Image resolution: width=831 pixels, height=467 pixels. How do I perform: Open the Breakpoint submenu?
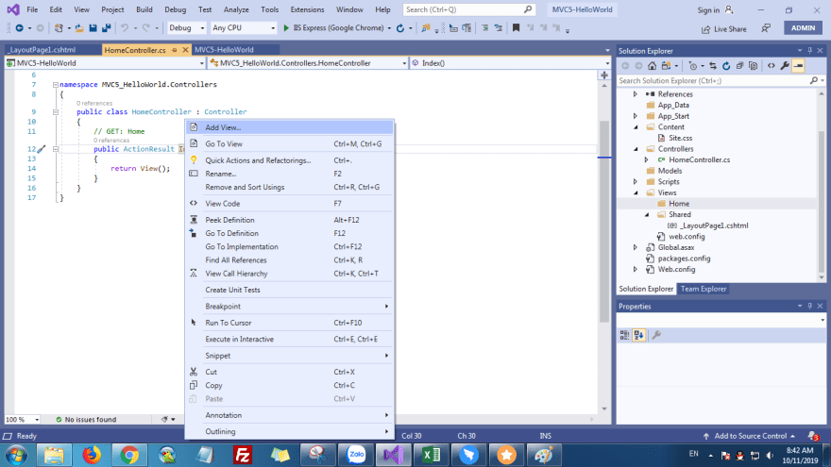(x=289, y=307)
